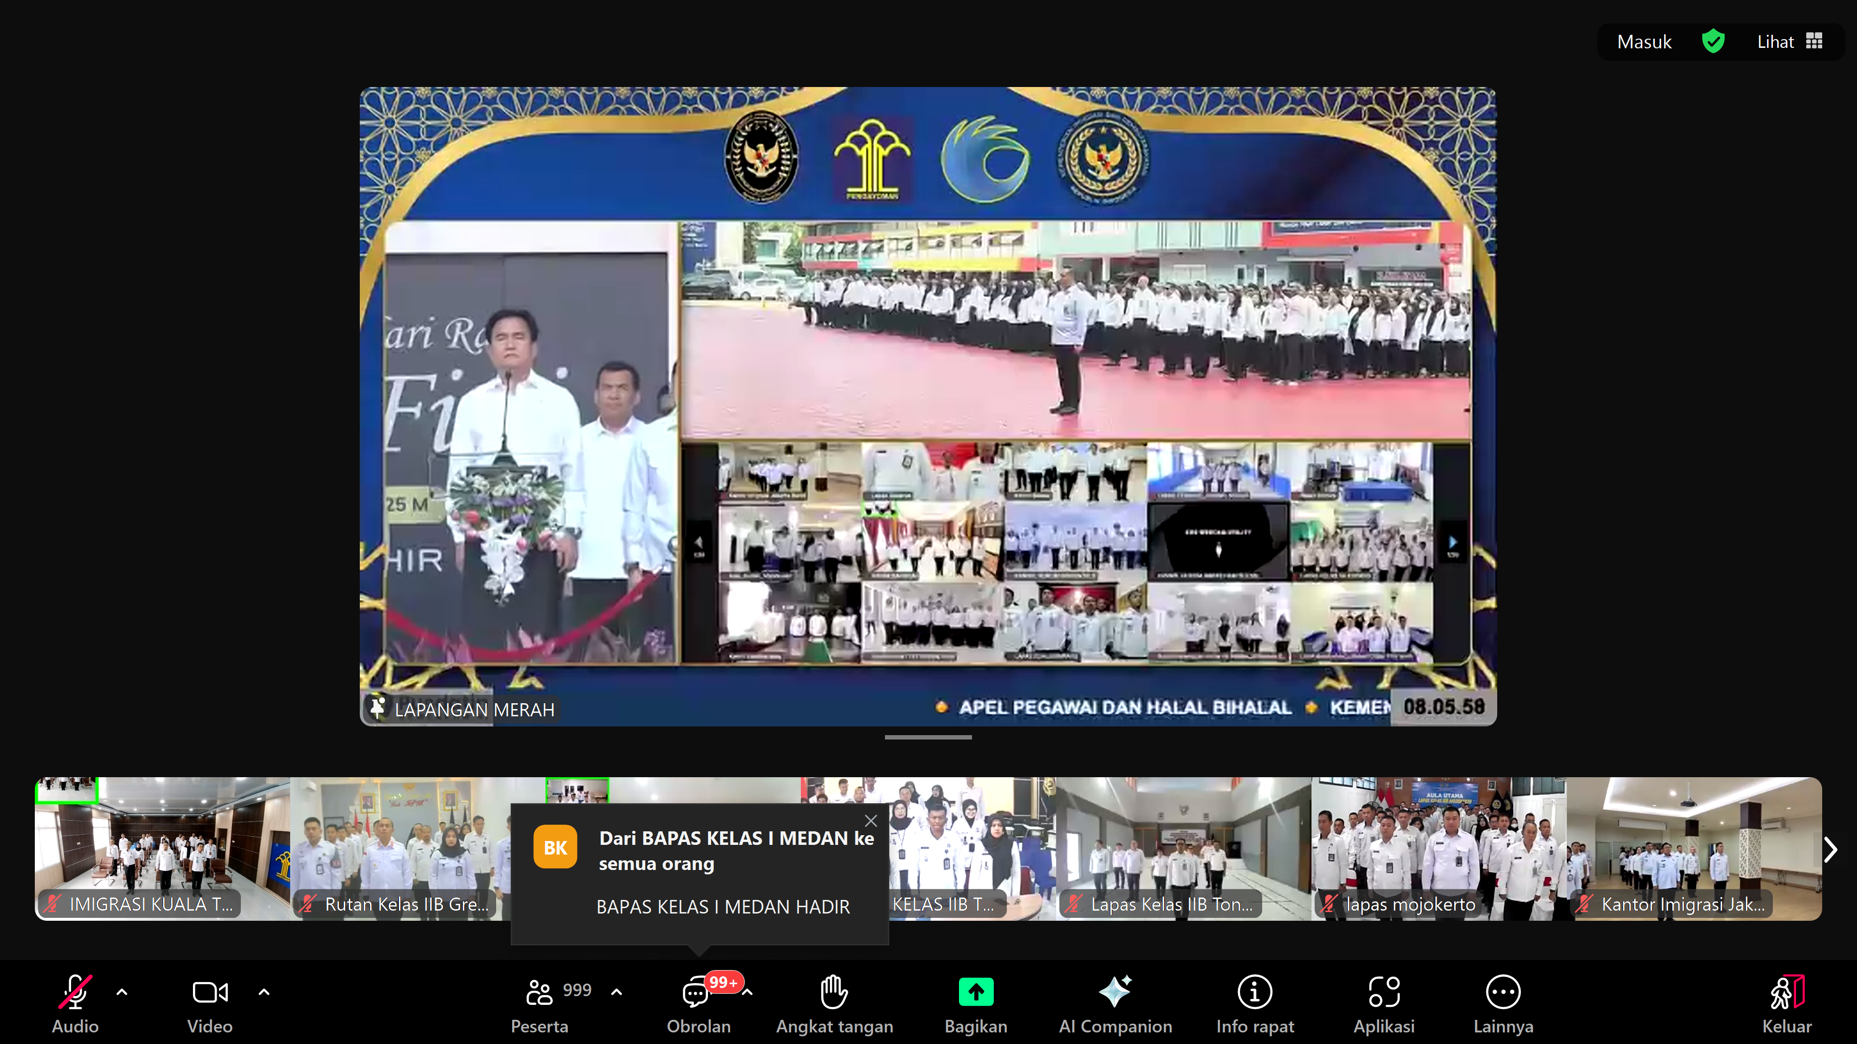Click LAPANGAN MERAH speaker name label
1857x1044 pixels.
click(474, 710)
